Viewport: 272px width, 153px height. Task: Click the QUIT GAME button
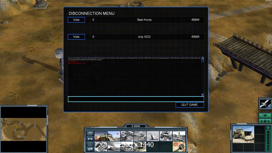point(190,105)
